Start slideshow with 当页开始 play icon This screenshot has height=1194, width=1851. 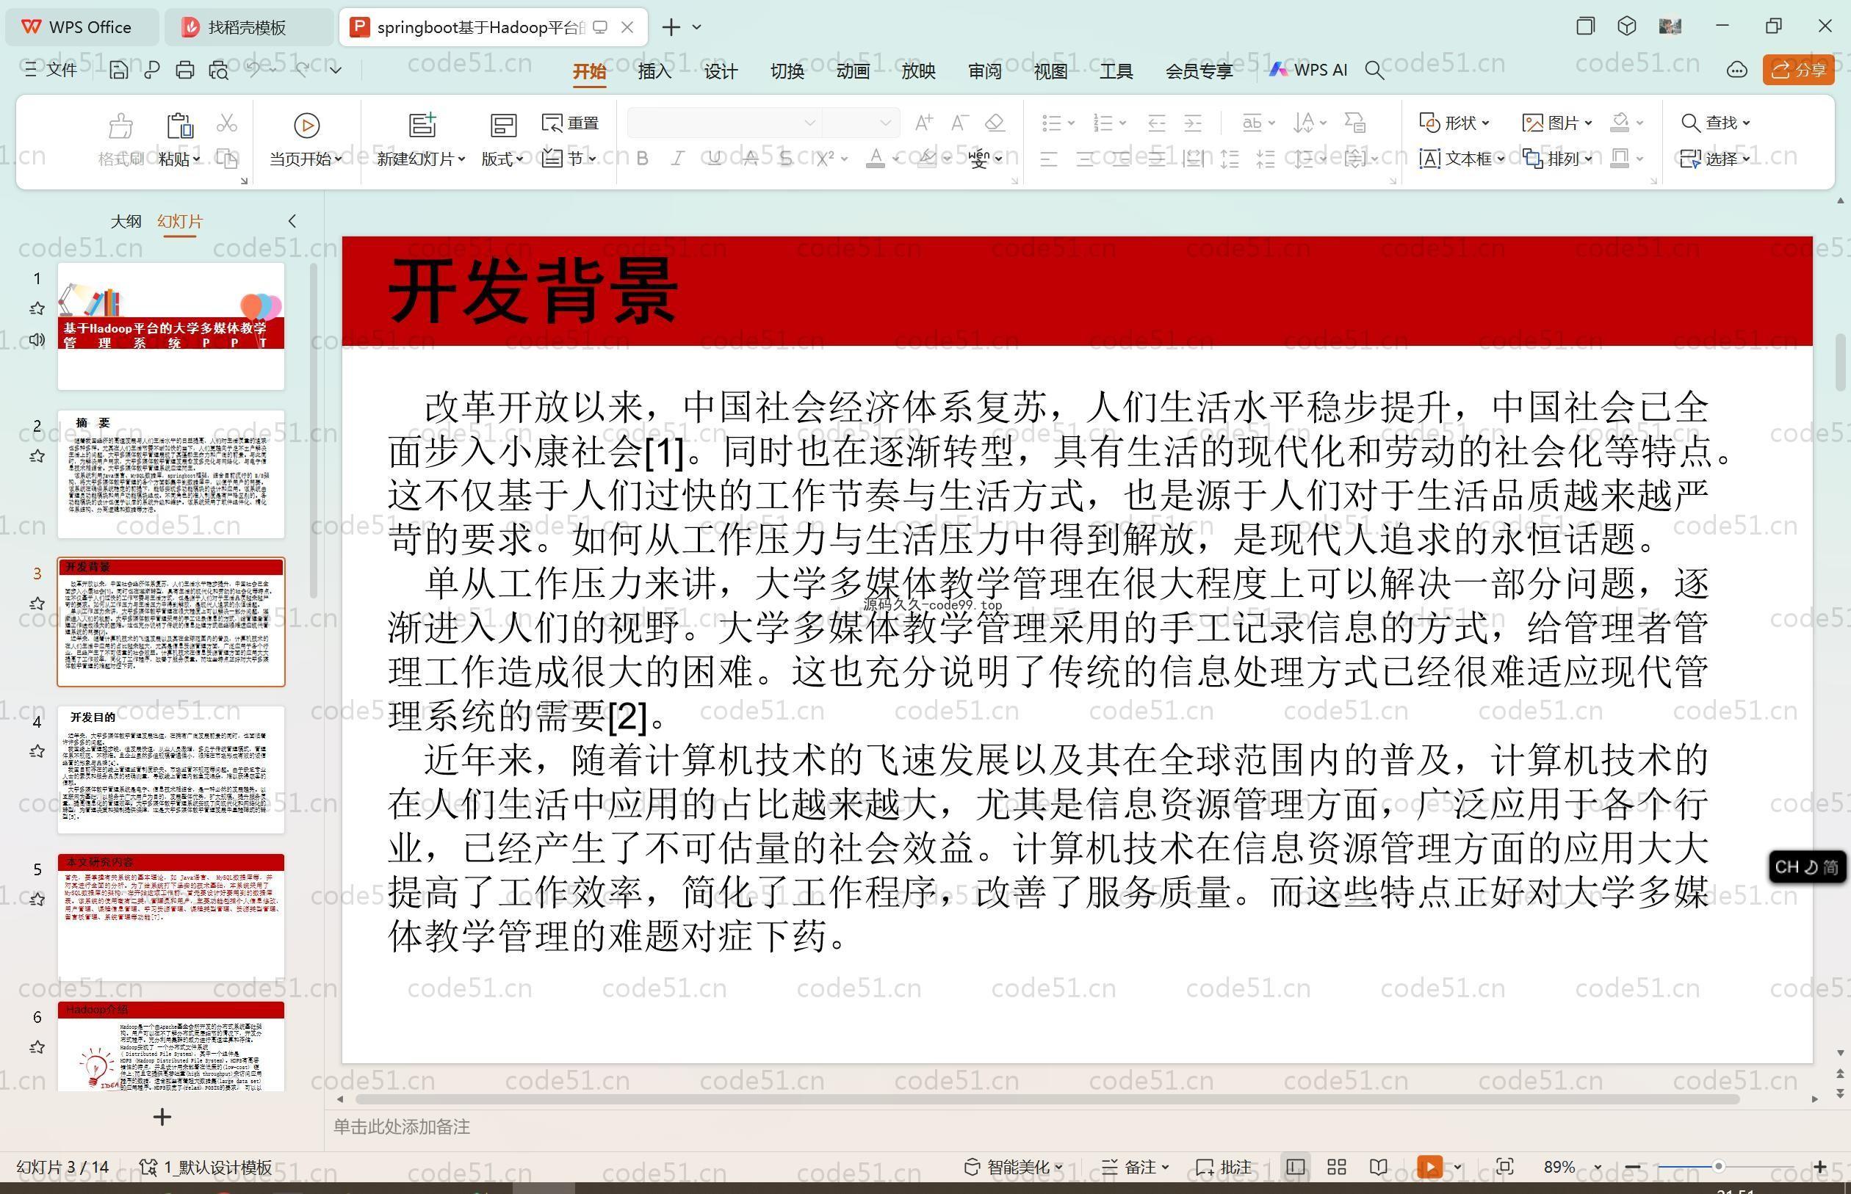(x=306, y=125)
